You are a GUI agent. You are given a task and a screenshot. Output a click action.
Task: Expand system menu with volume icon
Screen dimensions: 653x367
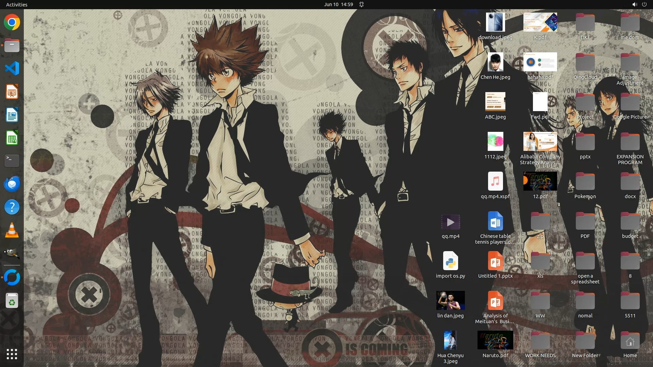634,4
